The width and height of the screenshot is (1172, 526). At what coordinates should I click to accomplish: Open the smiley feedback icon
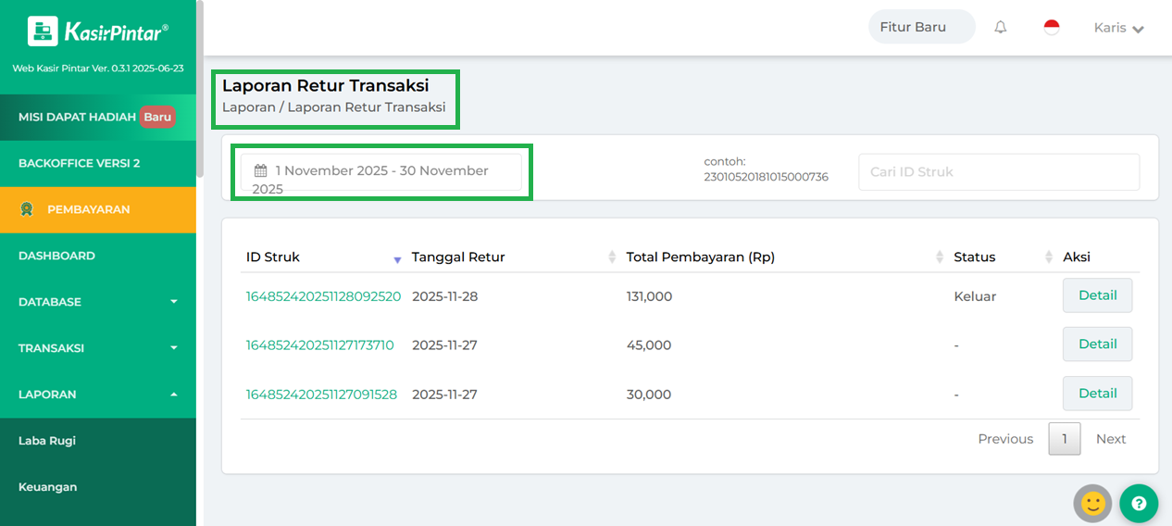coord(1092,503)
